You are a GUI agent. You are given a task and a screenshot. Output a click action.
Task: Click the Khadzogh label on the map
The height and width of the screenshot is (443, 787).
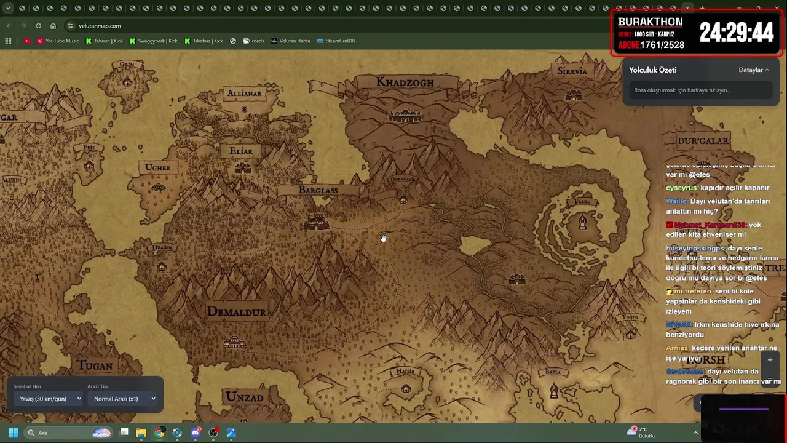coord(405,82)
